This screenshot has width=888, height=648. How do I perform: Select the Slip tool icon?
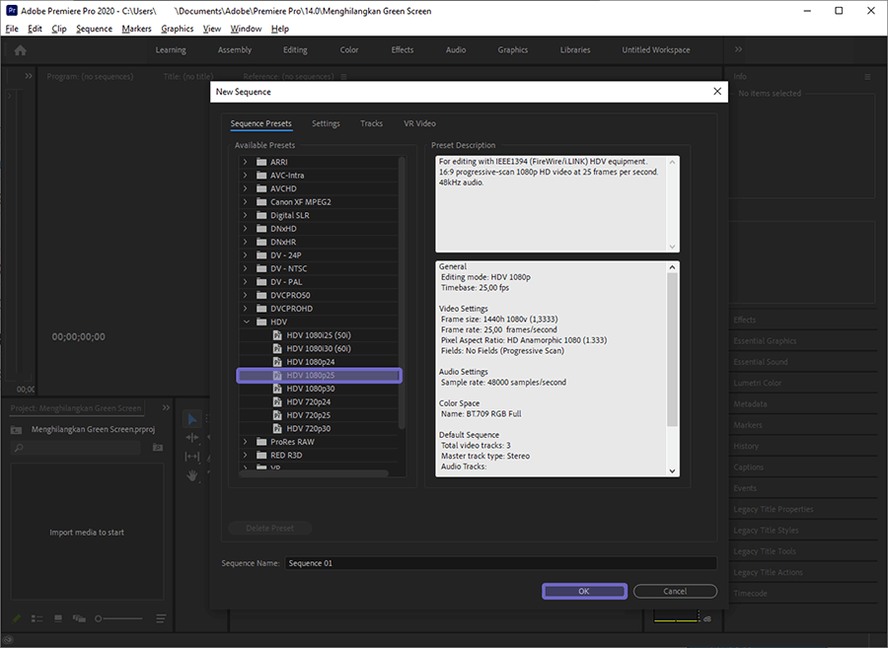click(192, 456)
